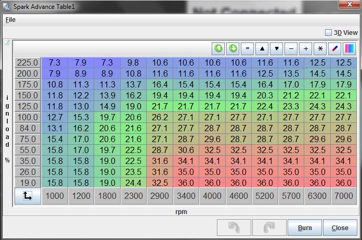362x240 pixels.
Task: Enable the 3D View checkbox
Action: (x=328, y=32)
